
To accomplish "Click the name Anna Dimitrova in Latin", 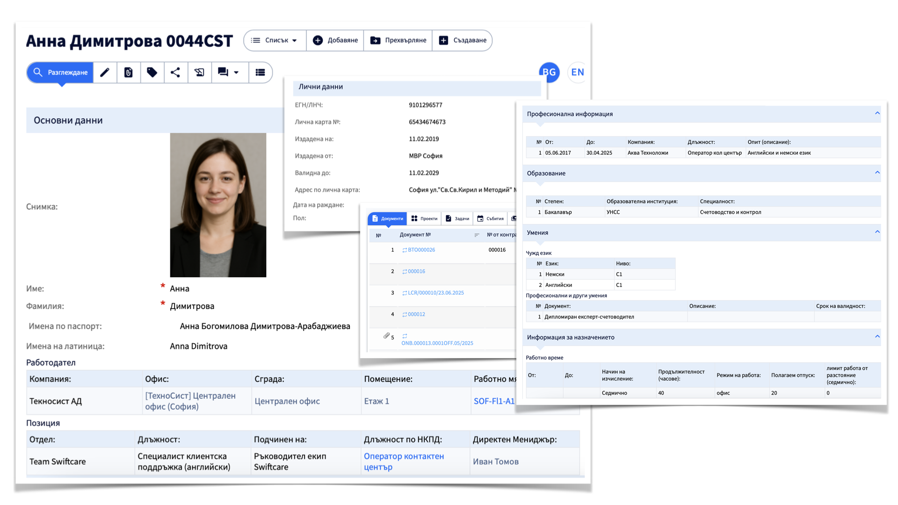I will pyautogui.click(x=198, y=346).
